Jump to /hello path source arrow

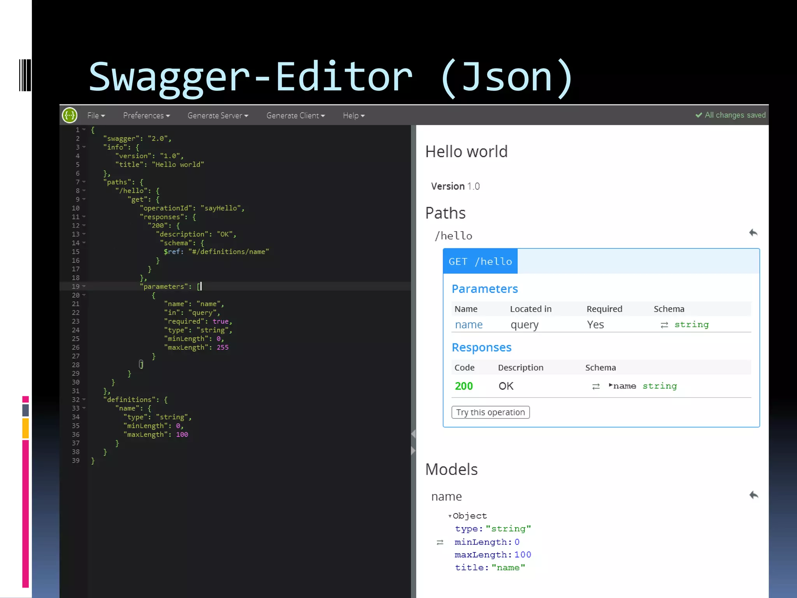click(x=753, y=233)
